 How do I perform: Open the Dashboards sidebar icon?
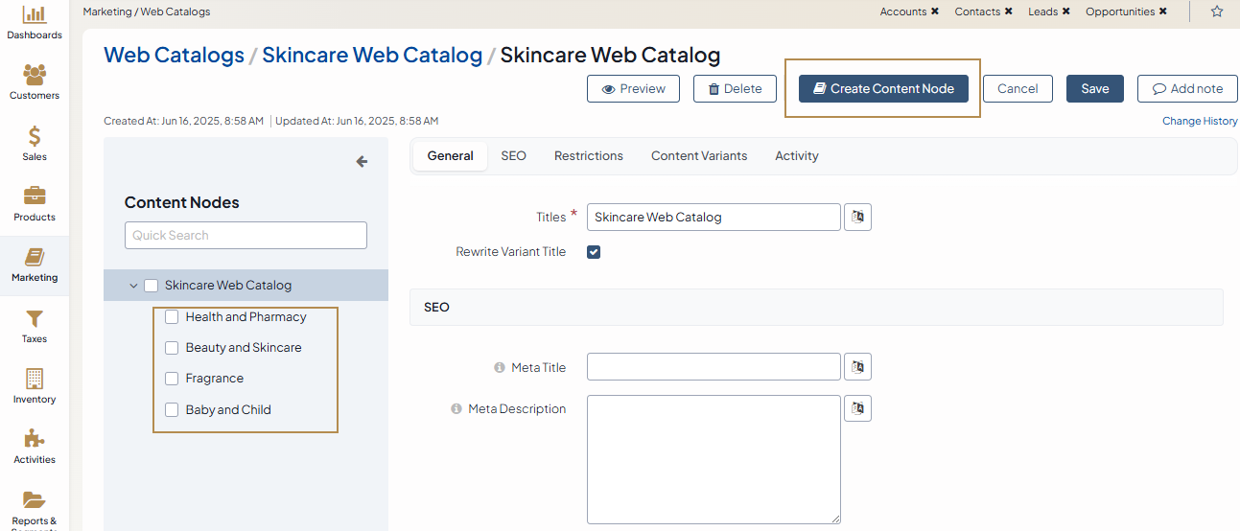35,15
